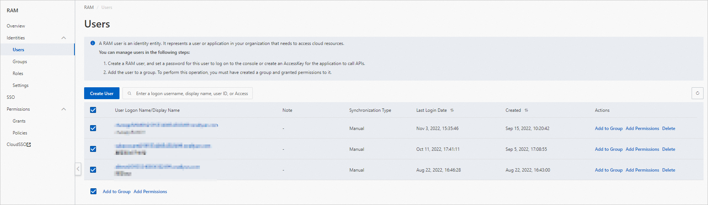Sort by Created date icon
Image resolution: width=708 pixels, height=205 pixels.
pos(526,110)
